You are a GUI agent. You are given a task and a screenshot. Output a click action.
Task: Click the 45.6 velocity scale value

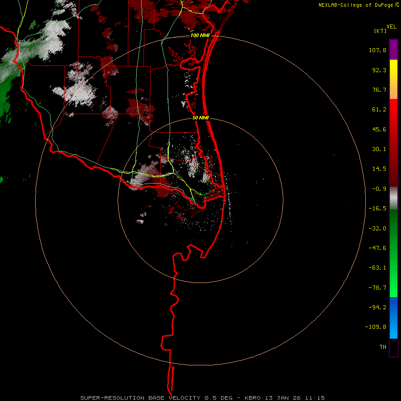click(x=379, y=129)
